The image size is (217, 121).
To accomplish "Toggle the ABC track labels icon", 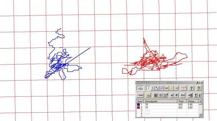I will 167,88.
